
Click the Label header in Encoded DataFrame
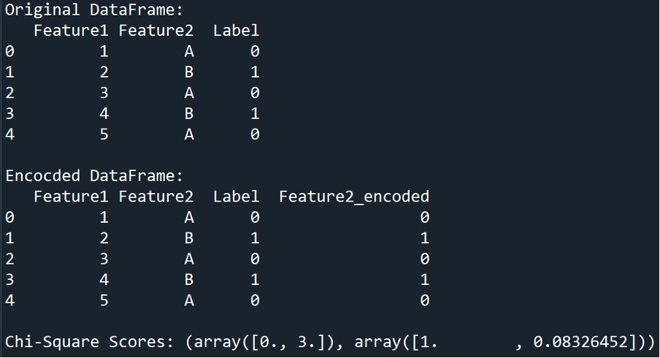point(236,197)
